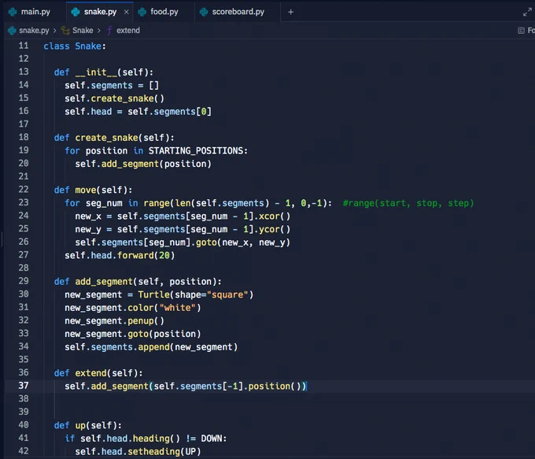Click line number 42 in the gutter
The height and width of the screenshot is (459, 535).
point(24,451)
